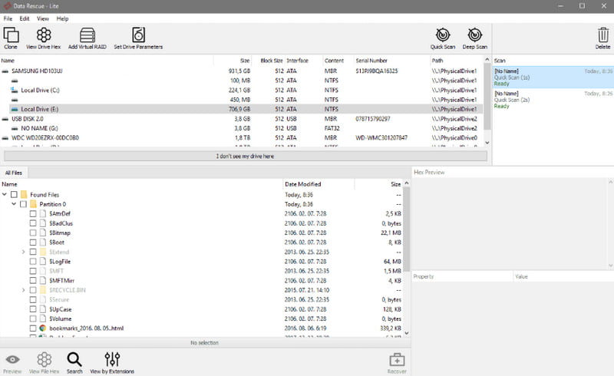
Task: Sort drives by Serial Number header
Action: pyautogui.click(x=391, y=61)
